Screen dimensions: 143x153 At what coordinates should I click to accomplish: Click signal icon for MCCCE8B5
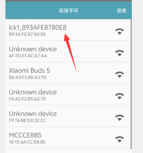[x=120, y=138]
